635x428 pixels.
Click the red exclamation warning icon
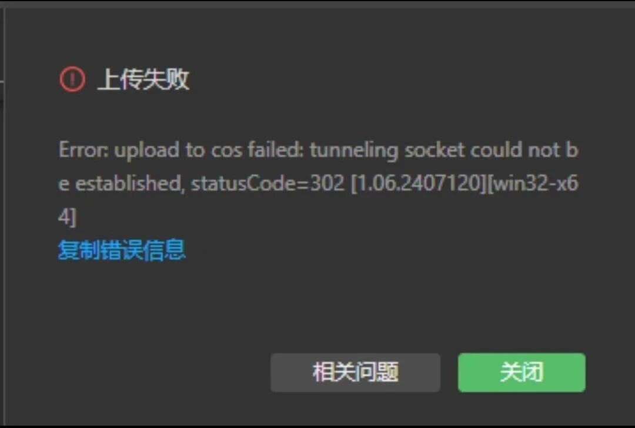pyautogui.click(x=72, y=79)
